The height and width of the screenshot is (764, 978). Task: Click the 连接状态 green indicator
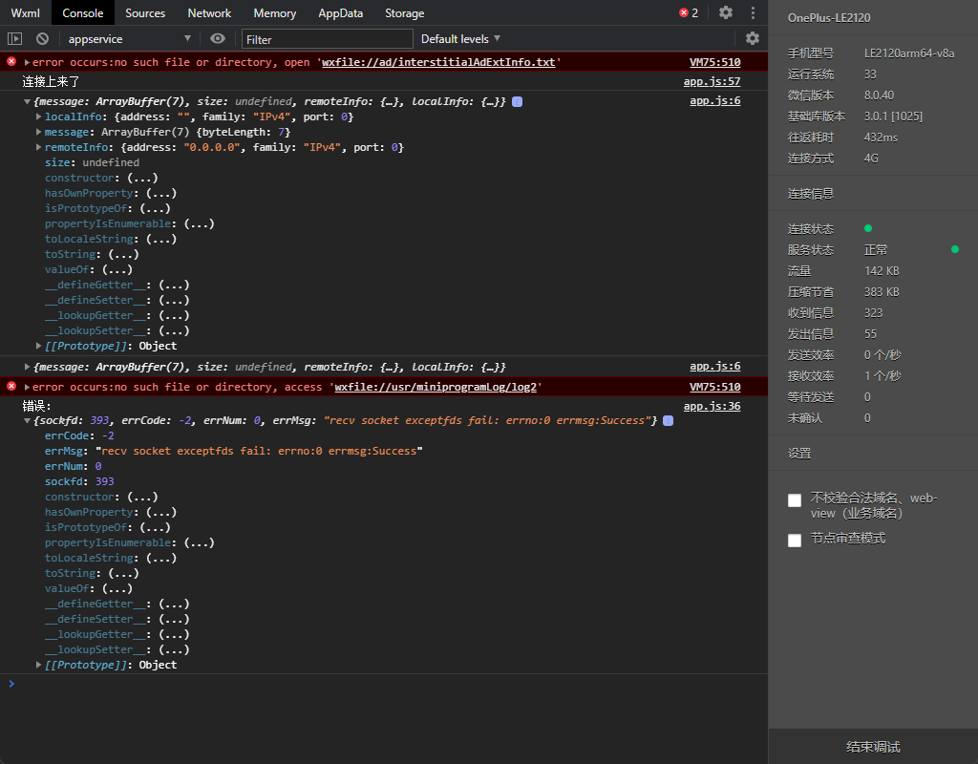coord(868,228)
